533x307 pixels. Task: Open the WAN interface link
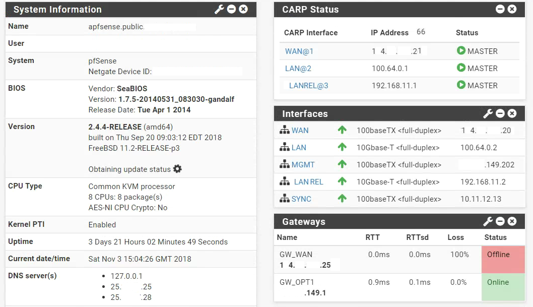[x=300, y=131]
